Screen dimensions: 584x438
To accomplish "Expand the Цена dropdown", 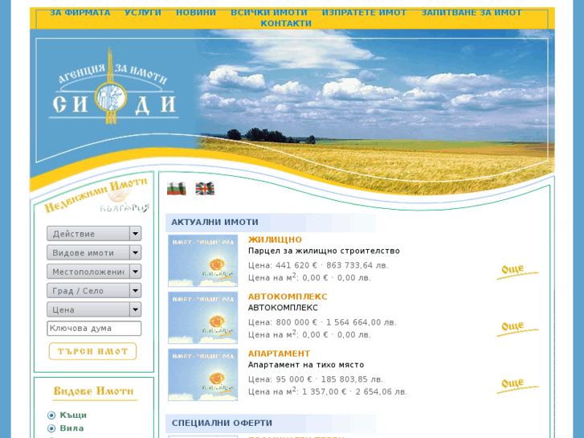I will click(x=94, y=309).
